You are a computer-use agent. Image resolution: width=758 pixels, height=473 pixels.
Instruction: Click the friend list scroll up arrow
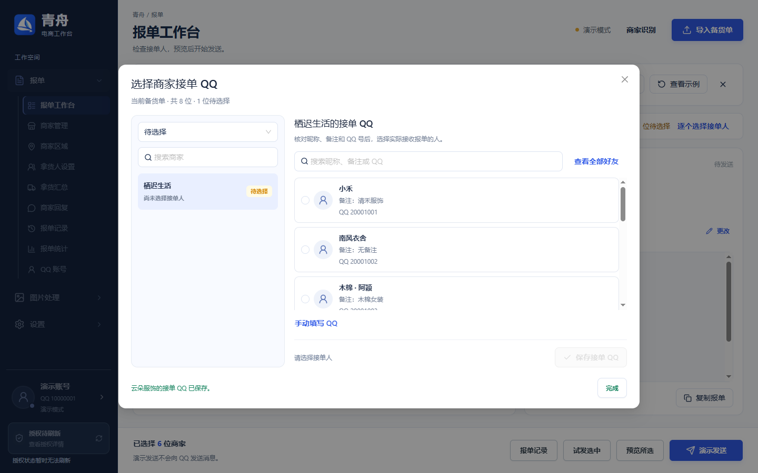coord(623,182)
